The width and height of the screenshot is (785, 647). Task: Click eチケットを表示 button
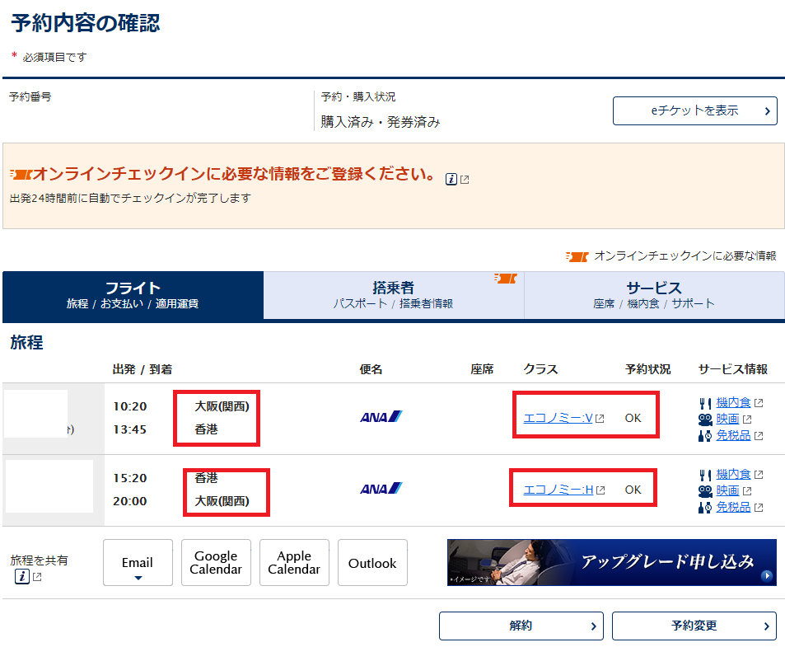(x=694, y=110)
